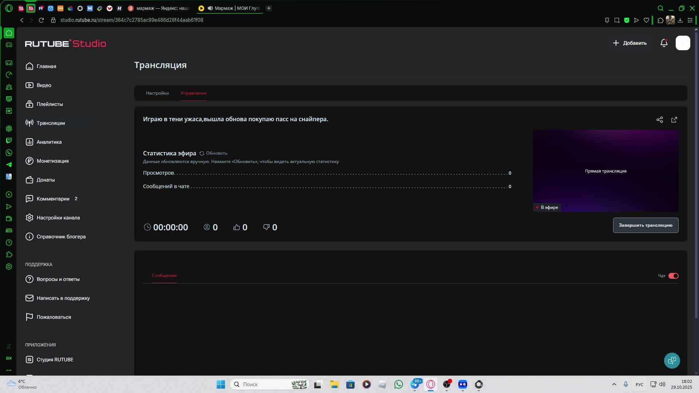Viewport: 699px width, 393px height.
Task: Open the notifications bell
Action: point(664,43)
